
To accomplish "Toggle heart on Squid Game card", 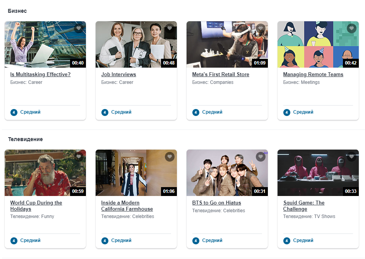I will [x=351, y=157].
